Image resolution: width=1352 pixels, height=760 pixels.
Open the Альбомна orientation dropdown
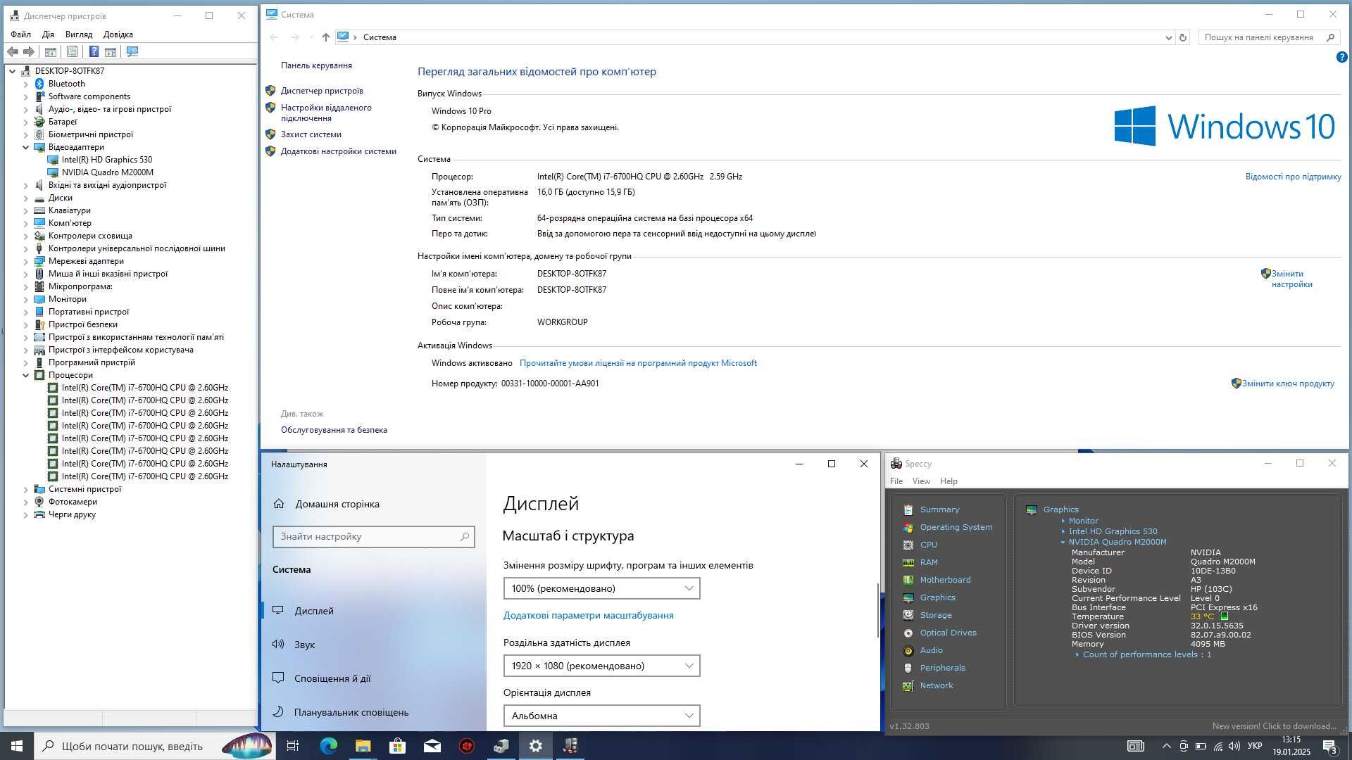click(x=601, y=716)
